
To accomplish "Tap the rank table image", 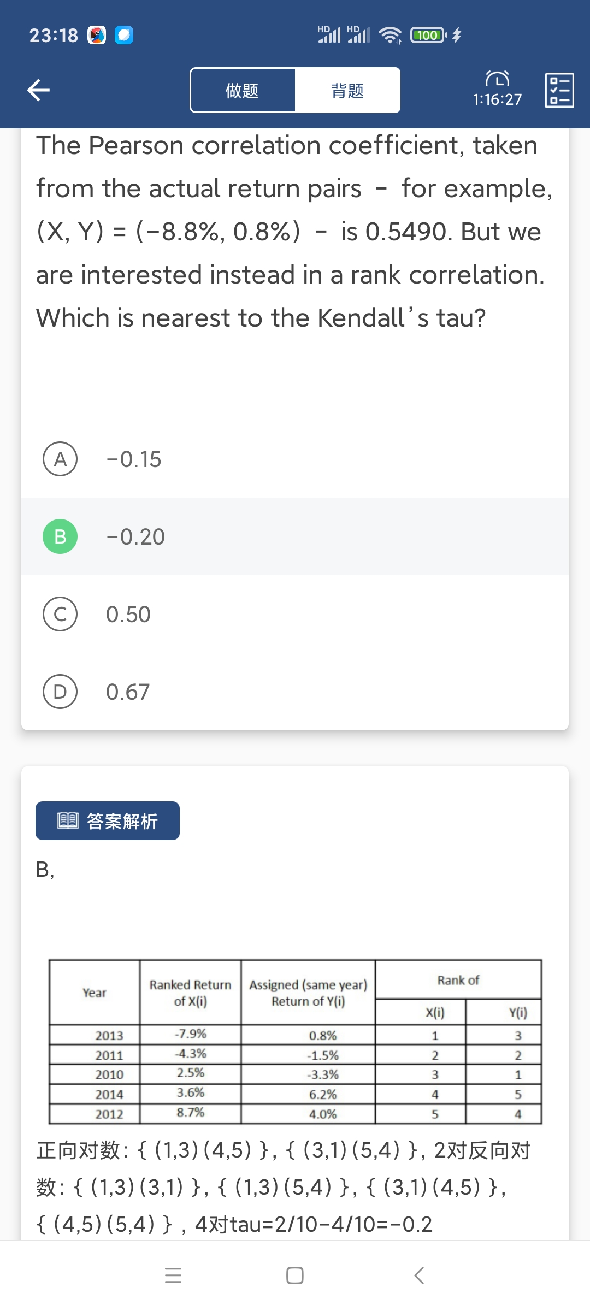I will coord(295,1042).
